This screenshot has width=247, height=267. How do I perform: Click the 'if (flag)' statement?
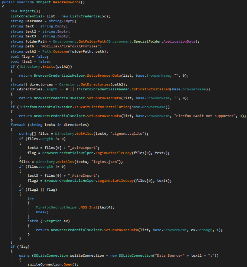pyautogui.click(x=20, y=247)
